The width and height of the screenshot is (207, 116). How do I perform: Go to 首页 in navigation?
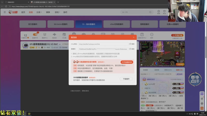coord(23,12)
